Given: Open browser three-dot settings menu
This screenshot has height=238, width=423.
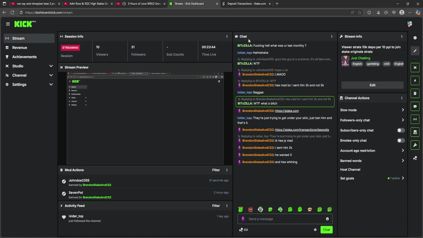Looking at the screenshot, I should click(x=410, y=13).
